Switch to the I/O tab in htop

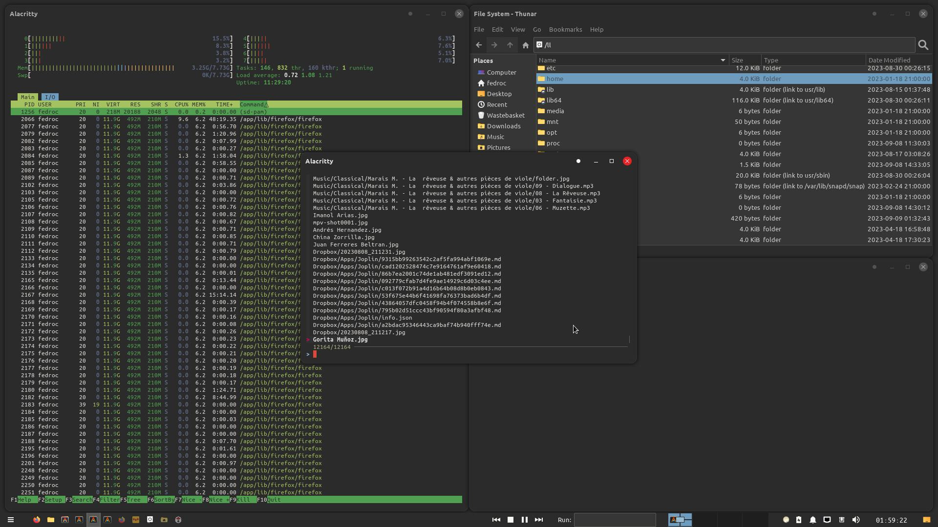[x=50, y=97]
